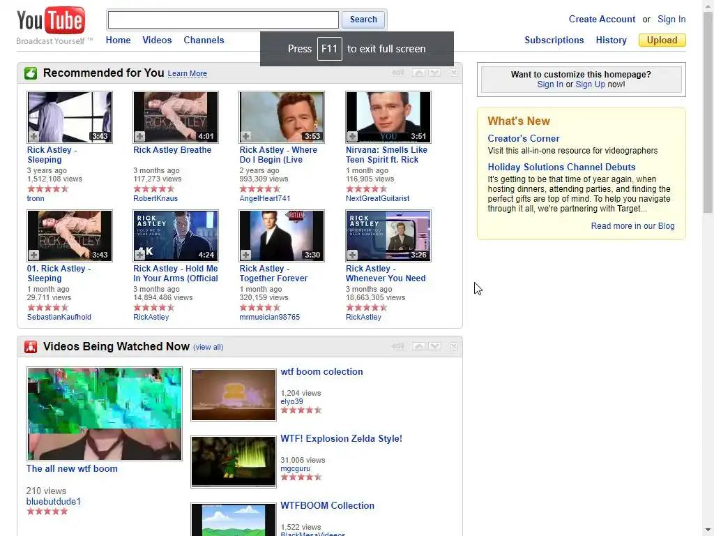Close the Recommended for You module
The height and width of the screenshot is (536, 714).
click(x=454, y=73)
